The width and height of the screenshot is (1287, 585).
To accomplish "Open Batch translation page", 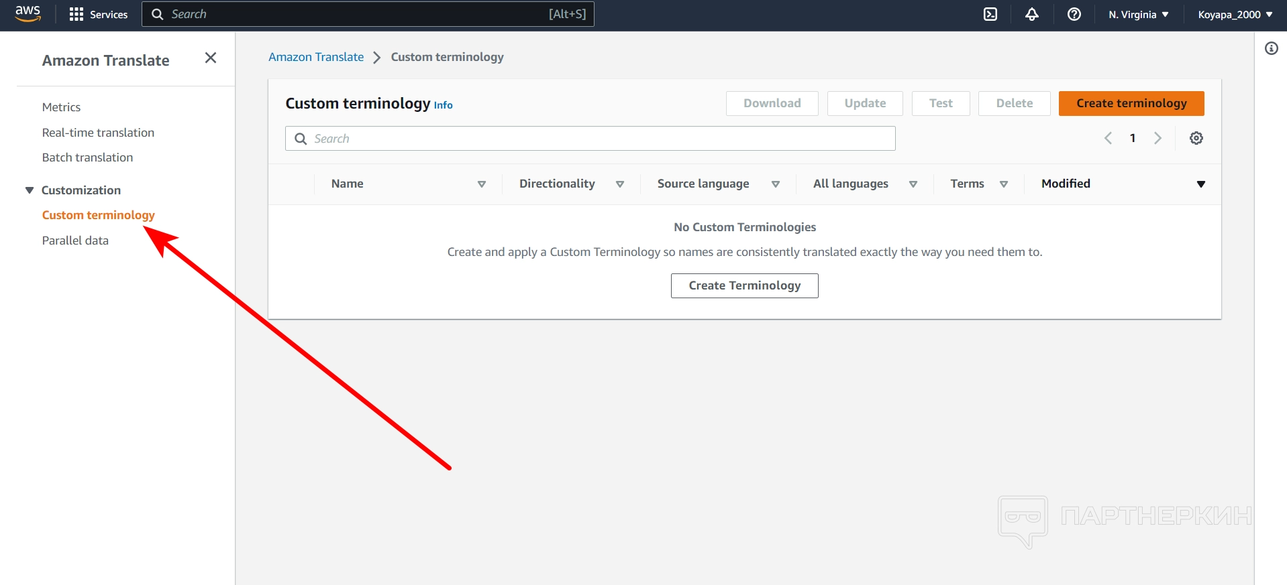I will 87,157.
